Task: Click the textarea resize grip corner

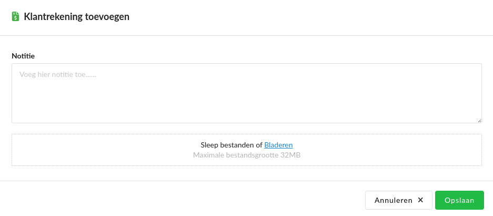Action: pyautogui.click(x=479, y=121)
